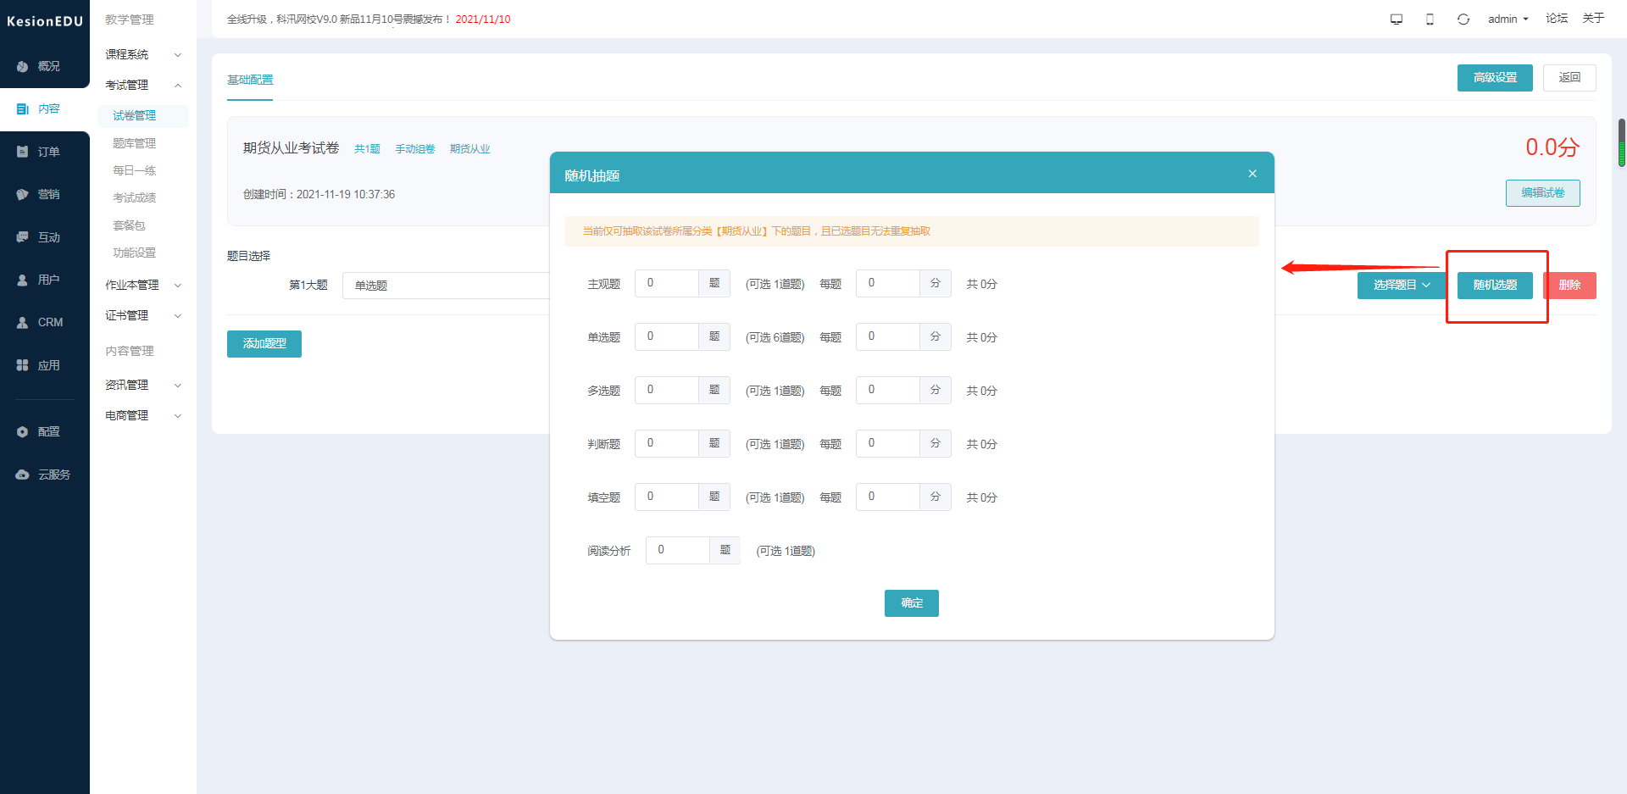Screen dimensions: 1627x794
Task: Select 题库管理 in the side menu
Action: [134, 143]
